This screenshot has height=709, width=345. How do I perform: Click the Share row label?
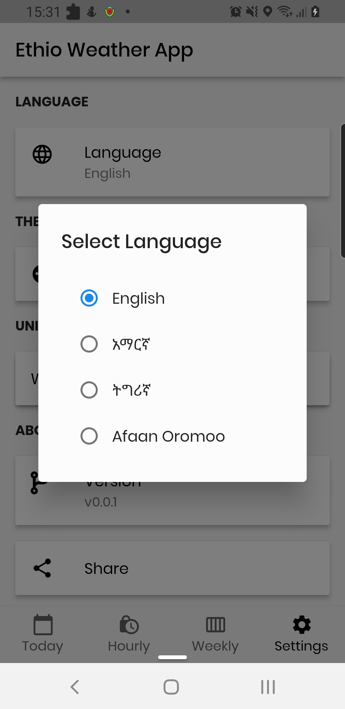click(106, 568)
